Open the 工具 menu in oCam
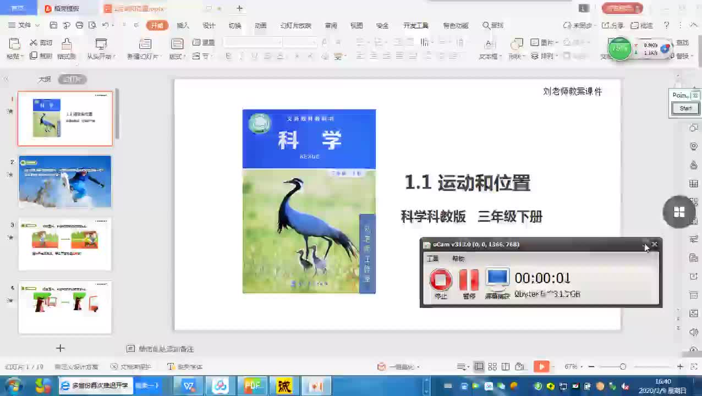Screen dimensions: 702x396 pos(433,258)
